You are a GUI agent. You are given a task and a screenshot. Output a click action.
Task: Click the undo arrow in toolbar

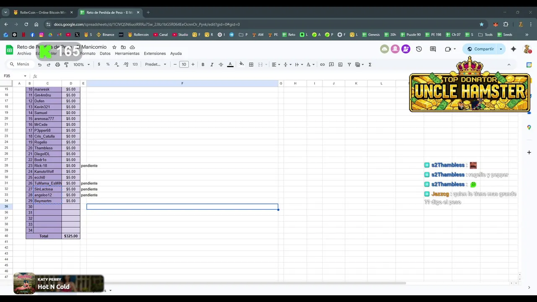click(x=39, y=65)
